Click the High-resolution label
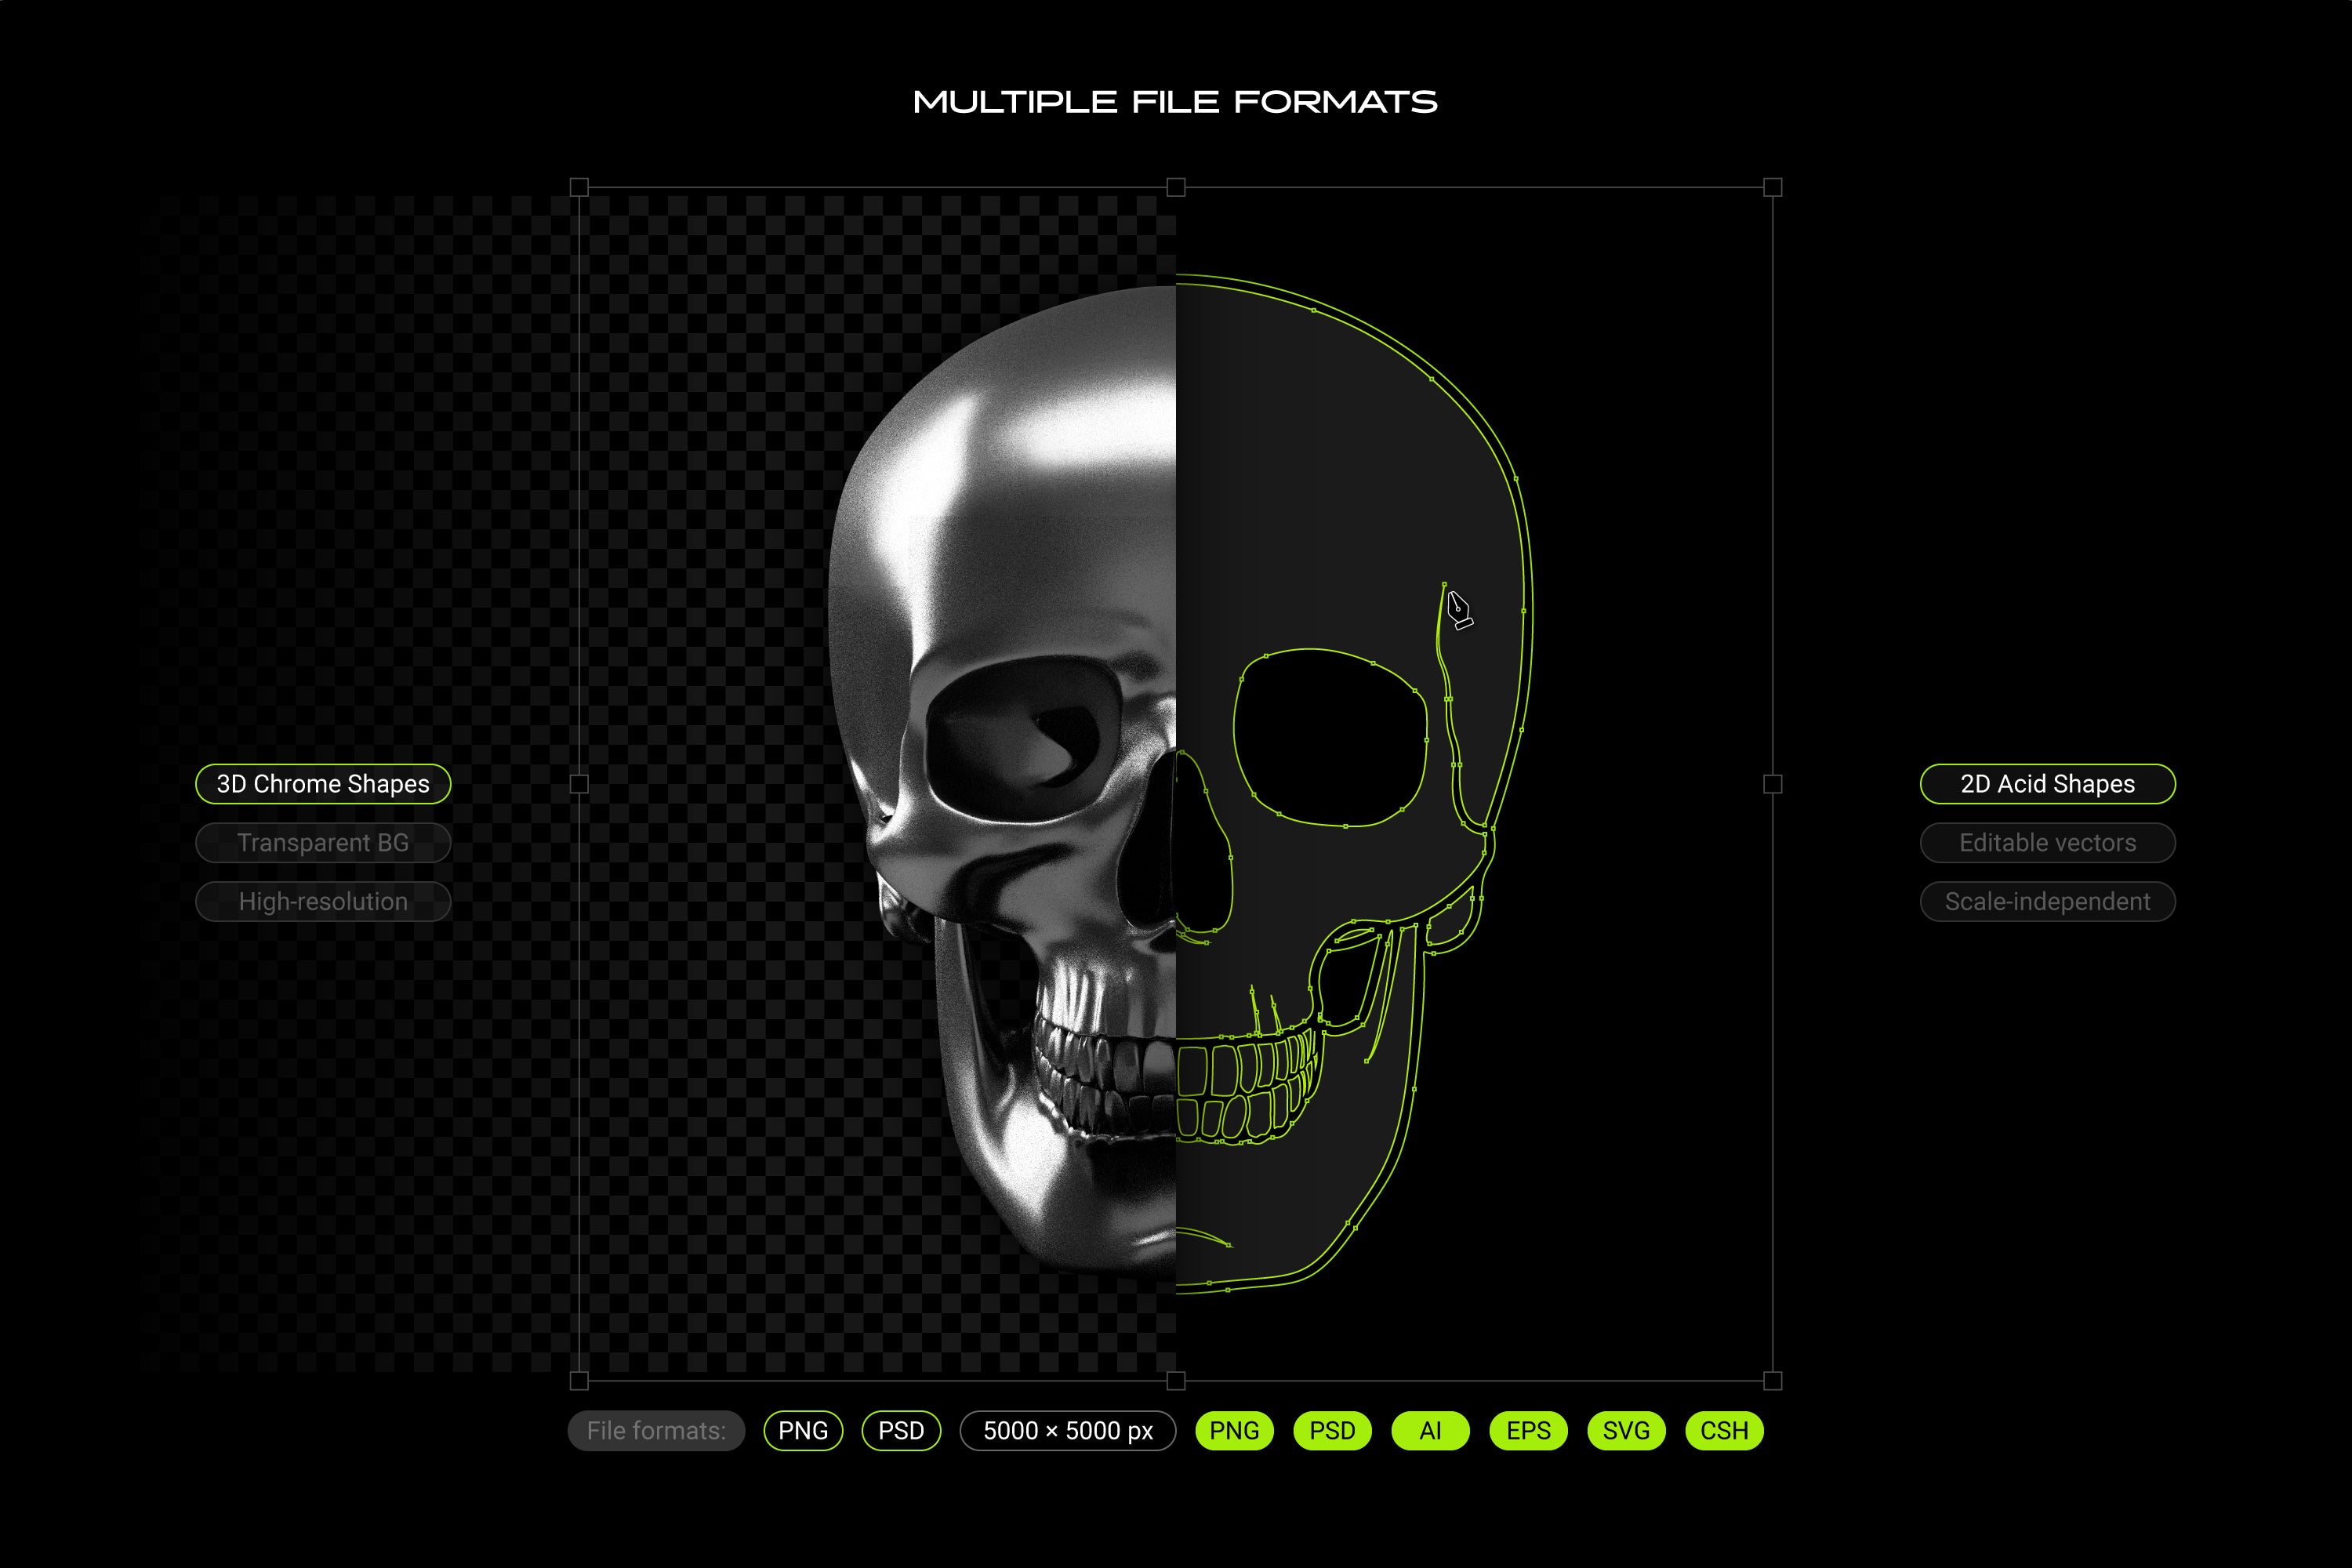The width and height of the screenshot is (2352, 1568). pyautogui.click(x=323, y=902)
